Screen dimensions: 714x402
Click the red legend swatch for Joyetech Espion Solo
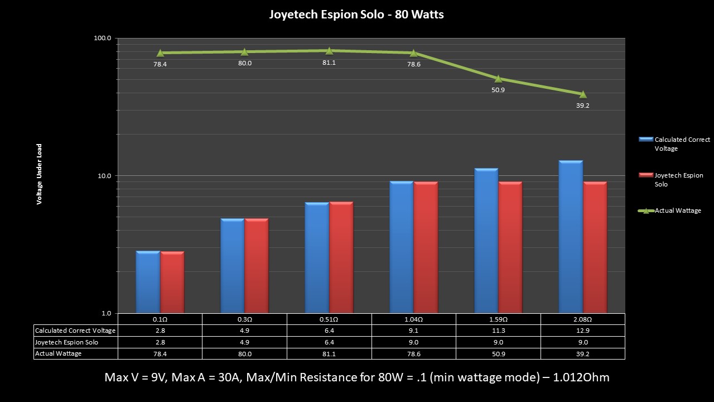tap(645, 175)
